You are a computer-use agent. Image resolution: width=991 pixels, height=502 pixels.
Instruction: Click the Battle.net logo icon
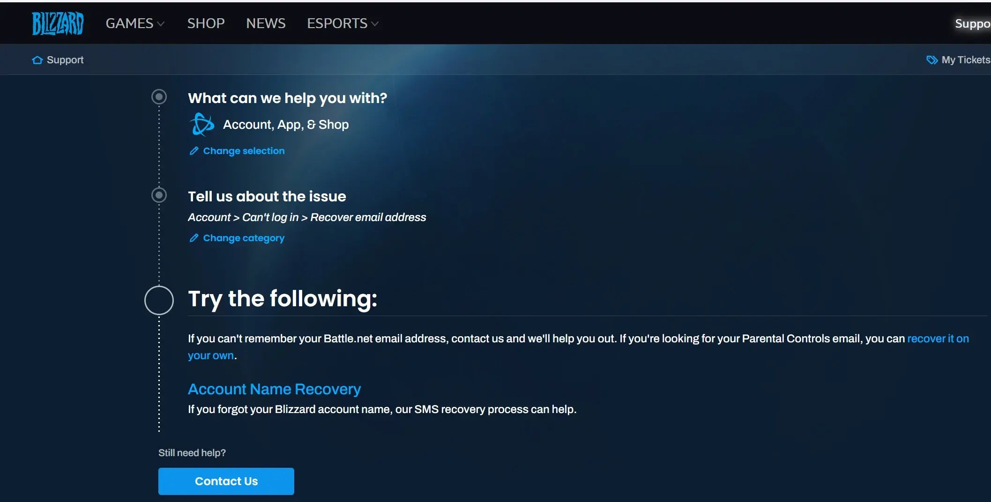point(202,125)
